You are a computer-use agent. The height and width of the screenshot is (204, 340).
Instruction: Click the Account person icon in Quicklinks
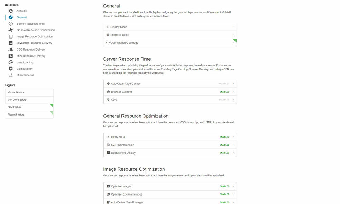tap(11, 11)
